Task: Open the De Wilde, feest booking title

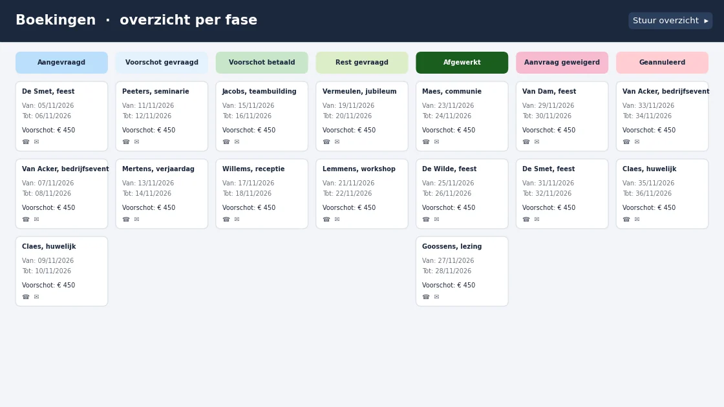Action: pos(449,169)
